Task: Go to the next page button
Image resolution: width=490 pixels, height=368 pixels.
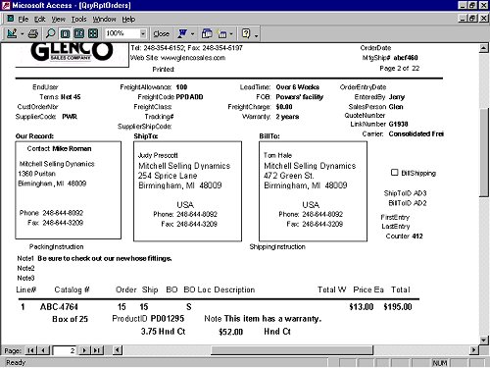Action: tap(84, 350)
